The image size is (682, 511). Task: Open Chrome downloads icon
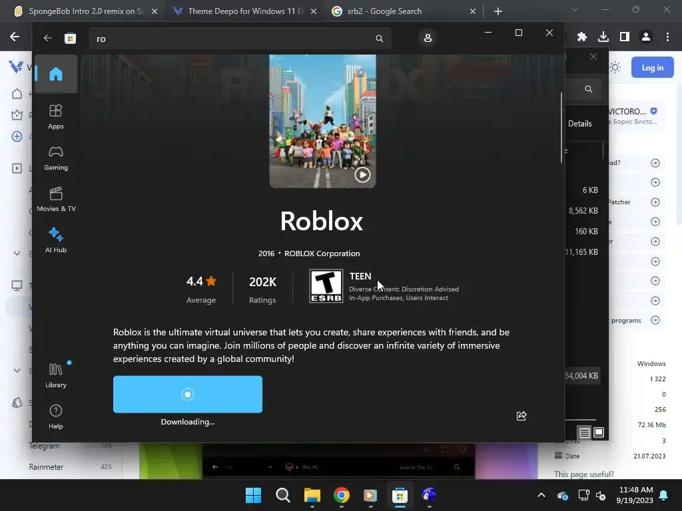tap(603, 37)
